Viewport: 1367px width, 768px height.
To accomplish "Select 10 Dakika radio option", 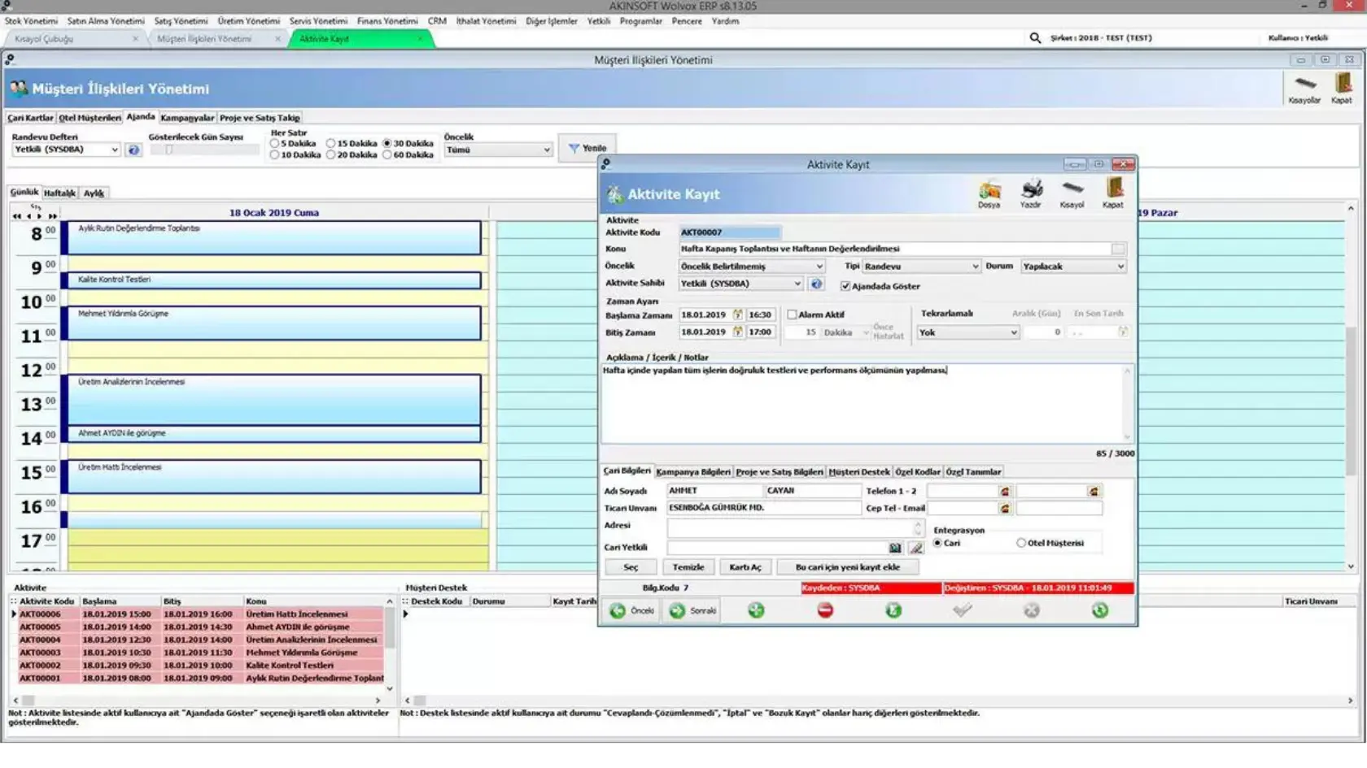I will point(275,154).
